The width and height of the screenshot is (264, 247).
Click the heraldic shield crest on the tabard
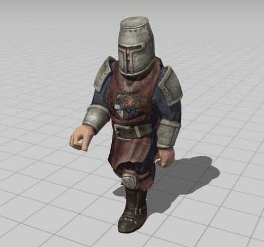click(x=126, y=105)
